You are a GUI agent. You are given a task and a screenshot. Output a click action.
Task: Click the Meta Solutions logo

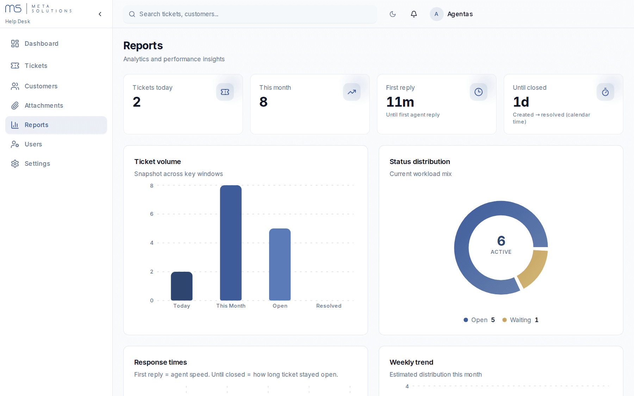coord(38,8)
